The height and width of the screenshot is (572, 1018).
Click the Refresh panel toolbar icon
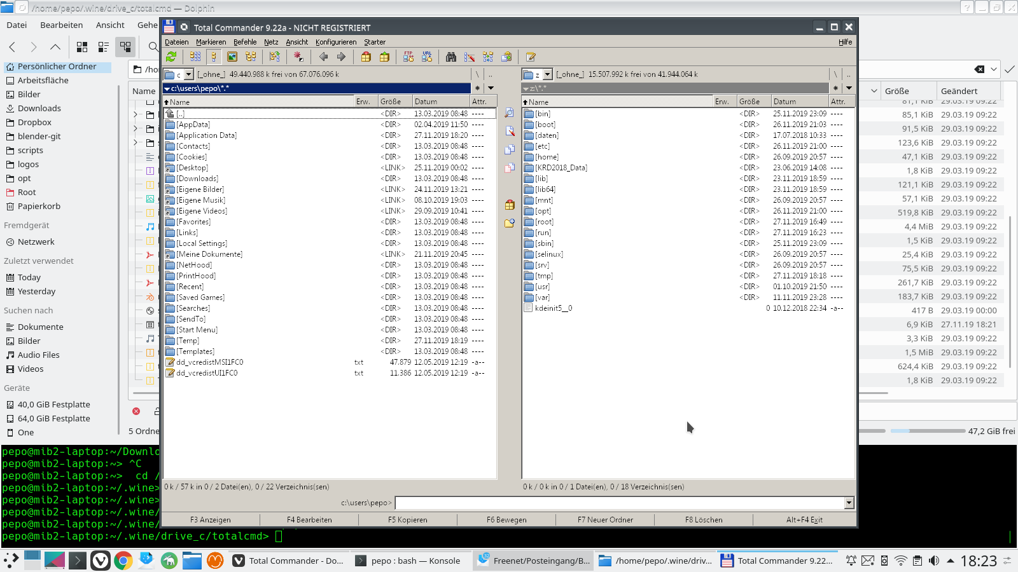171,57
